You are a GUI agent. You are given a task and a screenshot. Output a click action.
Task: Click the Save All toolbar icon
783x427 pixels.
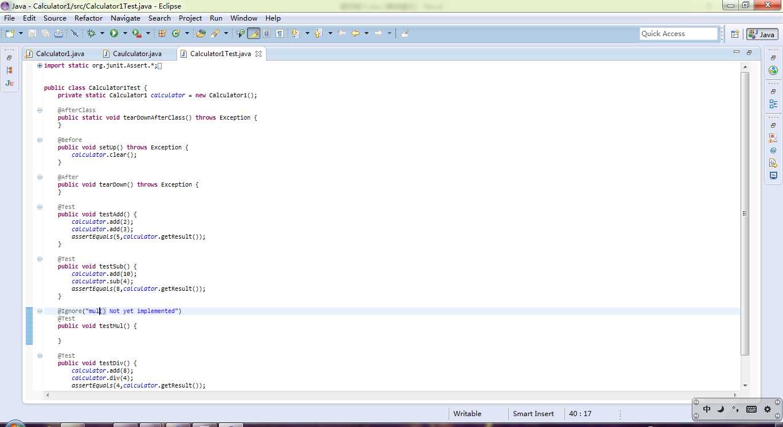45,34
